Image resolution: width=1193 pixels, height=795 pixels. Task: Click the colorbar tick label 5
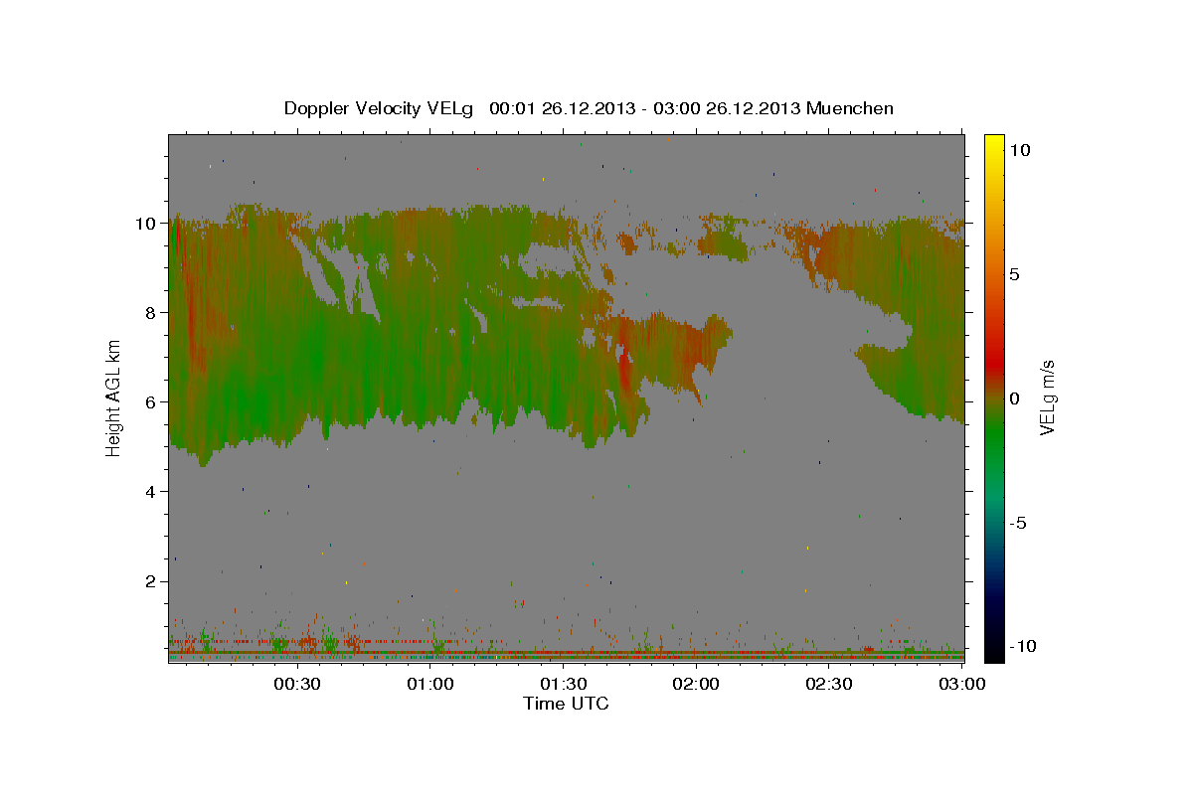pyautogui.click(x=1015, y=274)
